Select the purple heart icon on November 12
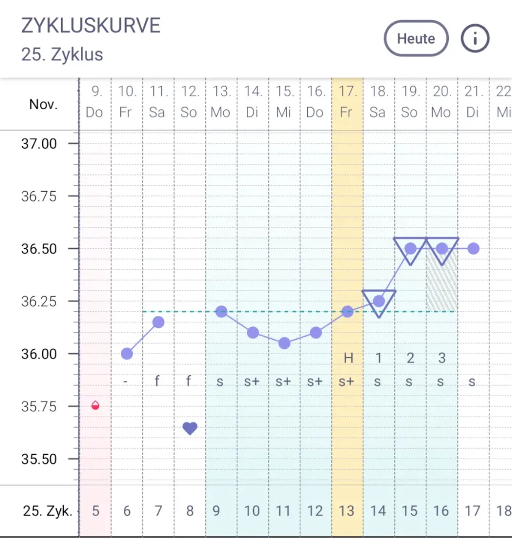The height and width of the screenshot is (538, 512). (x=189, y=428)
